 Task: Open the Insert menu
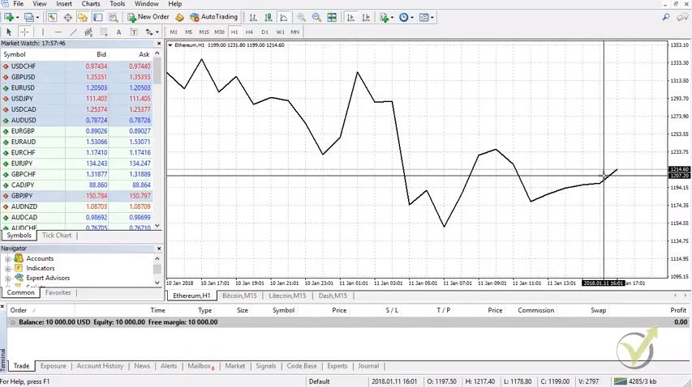coord(64,4)
